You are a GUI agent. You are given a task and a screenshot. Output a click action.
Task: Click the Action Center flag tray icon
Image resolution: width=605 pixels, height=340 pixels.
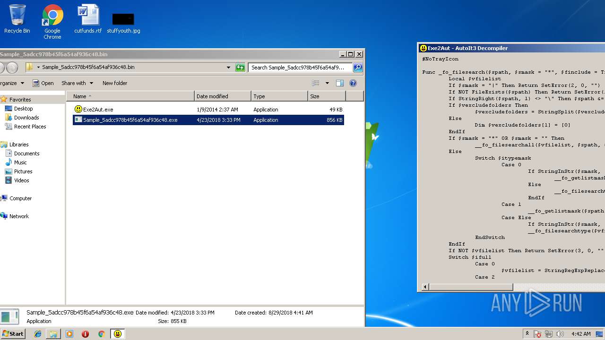click(538, 334)
